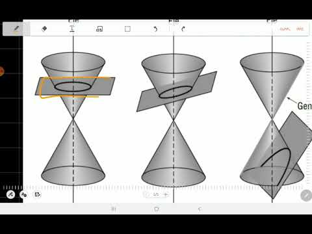The height and width of the screenshot is (234, 312).
Task: Tap the second orange toolbar text button
Action: (300, 29)
